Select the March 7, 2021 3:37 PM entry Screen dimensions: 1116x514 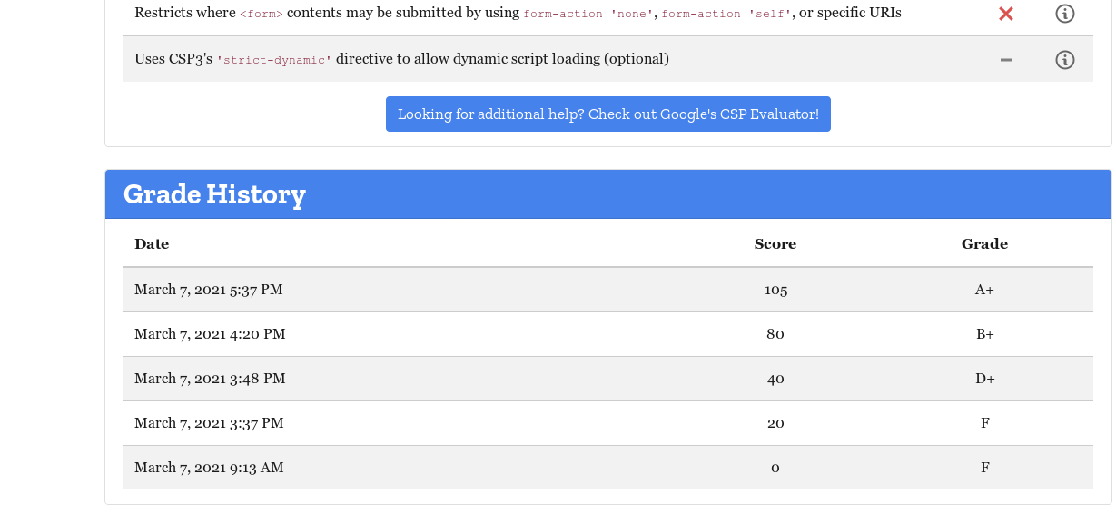[x=209, y=423]
